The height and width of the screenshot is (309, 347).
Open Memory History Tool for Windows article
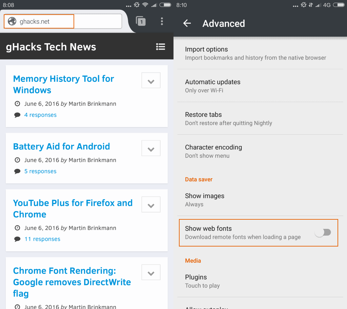(63, 84)
